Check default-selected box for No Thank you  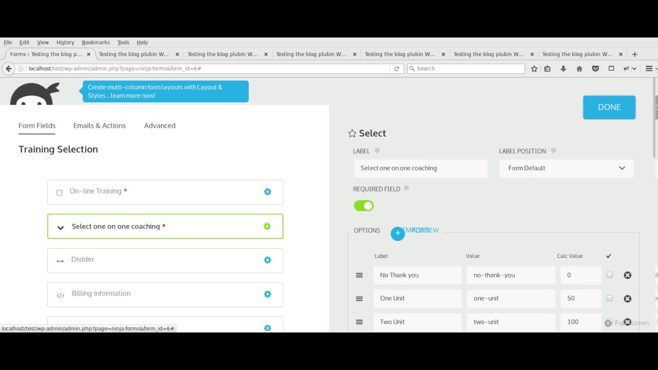point(610,275)
